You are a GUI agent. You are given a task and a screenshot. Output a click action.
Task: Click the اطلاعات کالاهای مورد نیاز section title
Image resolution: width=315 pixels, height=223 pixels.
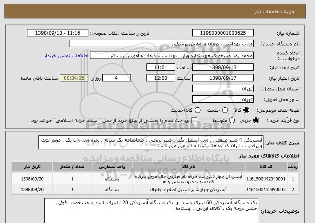coord(269,156)
